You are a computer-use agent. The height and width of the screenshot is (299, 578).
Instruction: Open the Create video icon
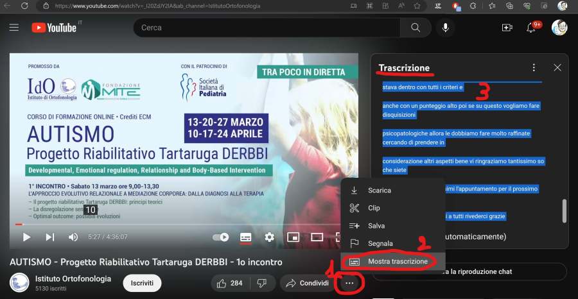(x=507, y=28)
